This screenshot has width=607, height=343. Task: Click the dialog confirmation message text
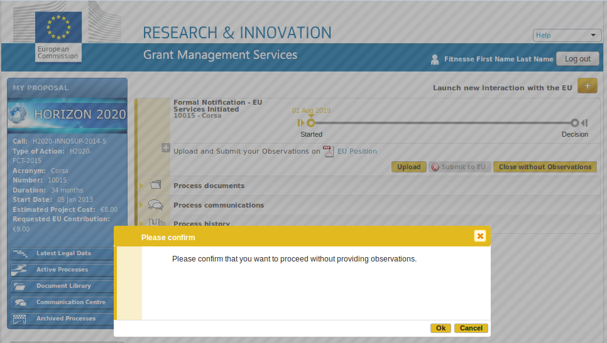click(x=294, y=259)
